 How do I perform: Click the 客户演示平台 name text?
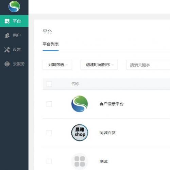(x=112, y=104)
